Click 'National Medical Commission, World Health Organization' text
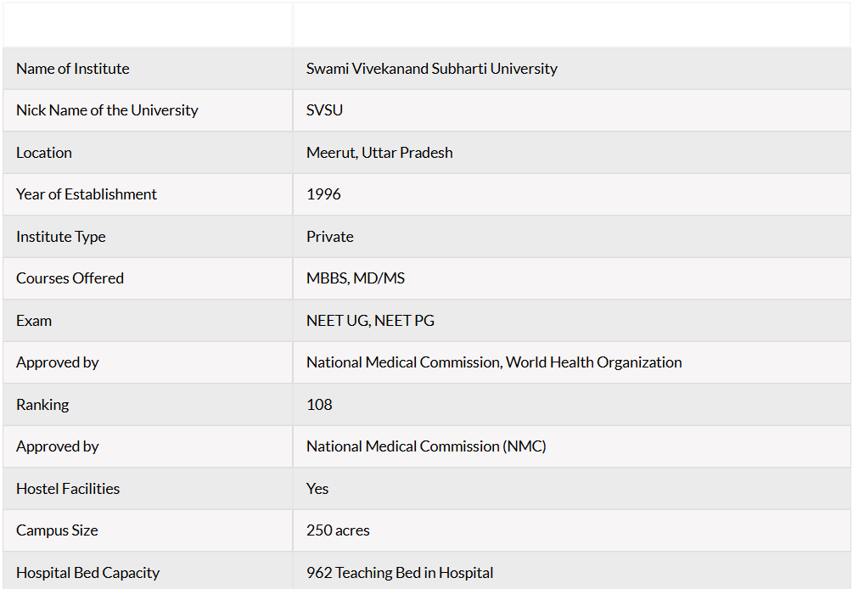 pyautogui.click(x=494, y=362)
